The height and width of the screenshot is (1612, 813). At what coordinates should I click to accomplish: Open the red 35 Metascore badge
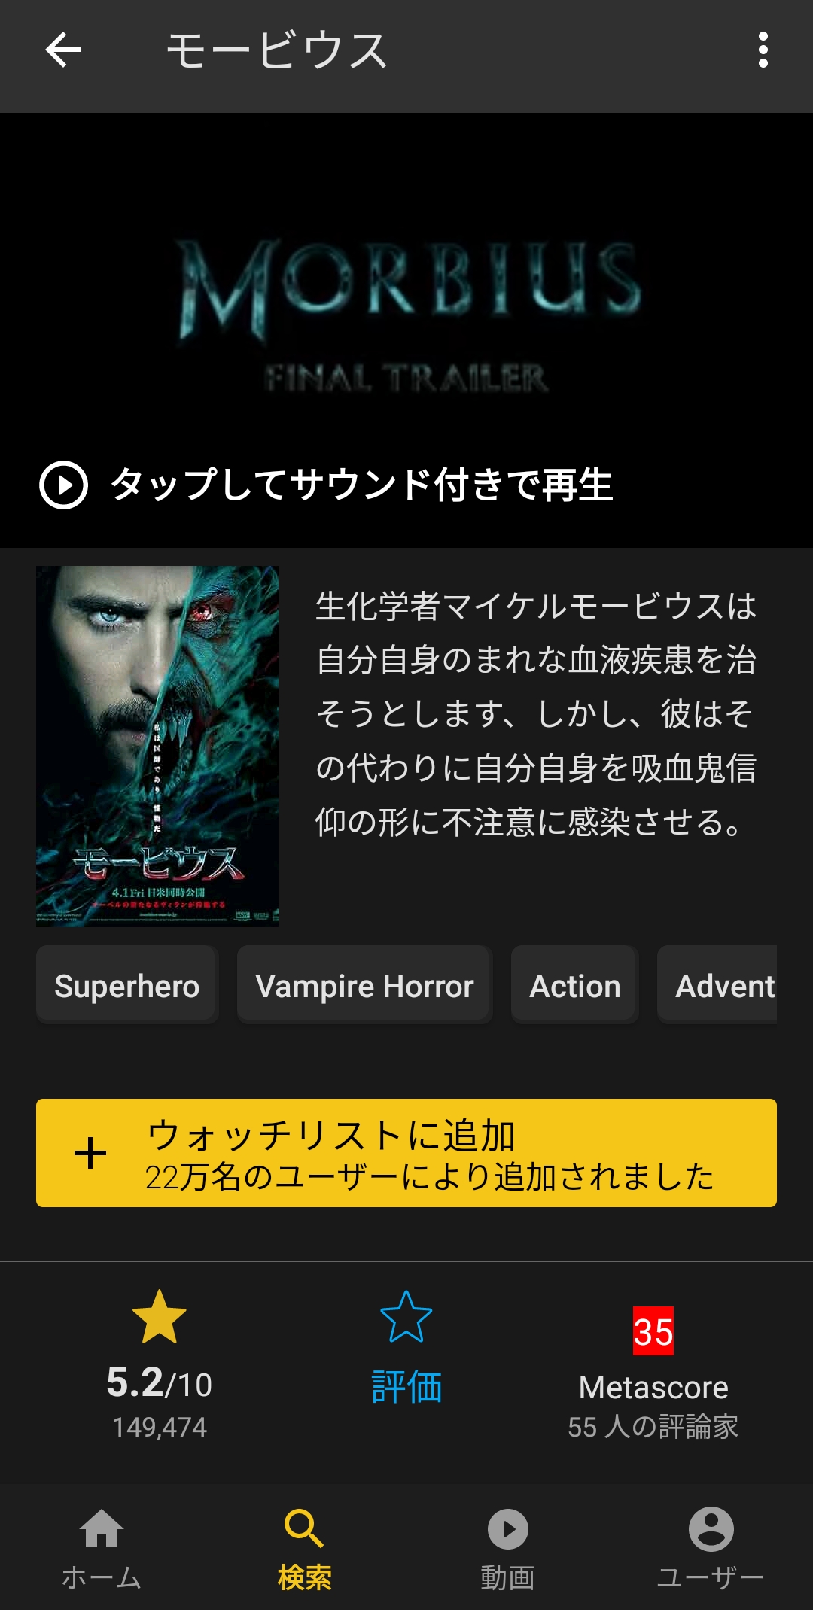(x=653, y=1331)
